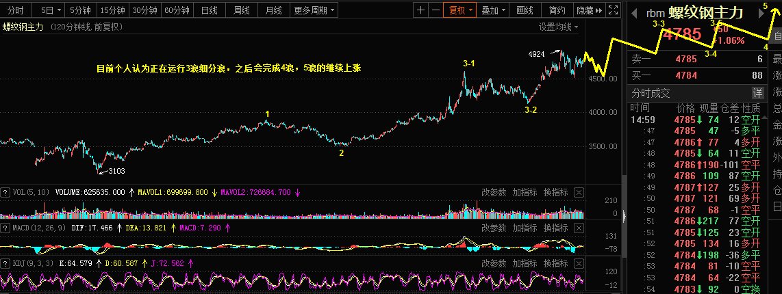This screenshot has height=294, width=782.
Task: Click 买一 bid price 4784
Action: 685,76
